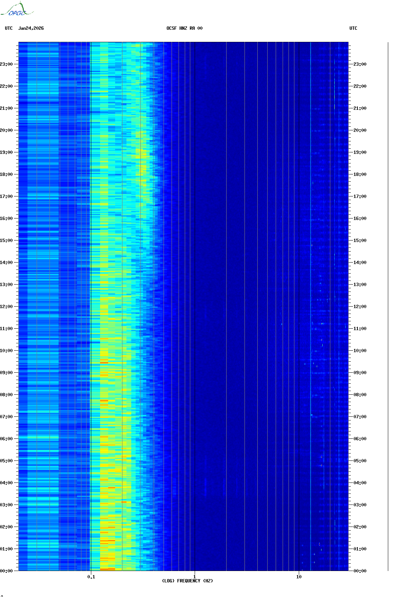Image resolution: width=404 pixels, height=600 pixels.
Task: Click the right-side 03:00 time label
Action: pyautogui.click(x=360, y=505)
